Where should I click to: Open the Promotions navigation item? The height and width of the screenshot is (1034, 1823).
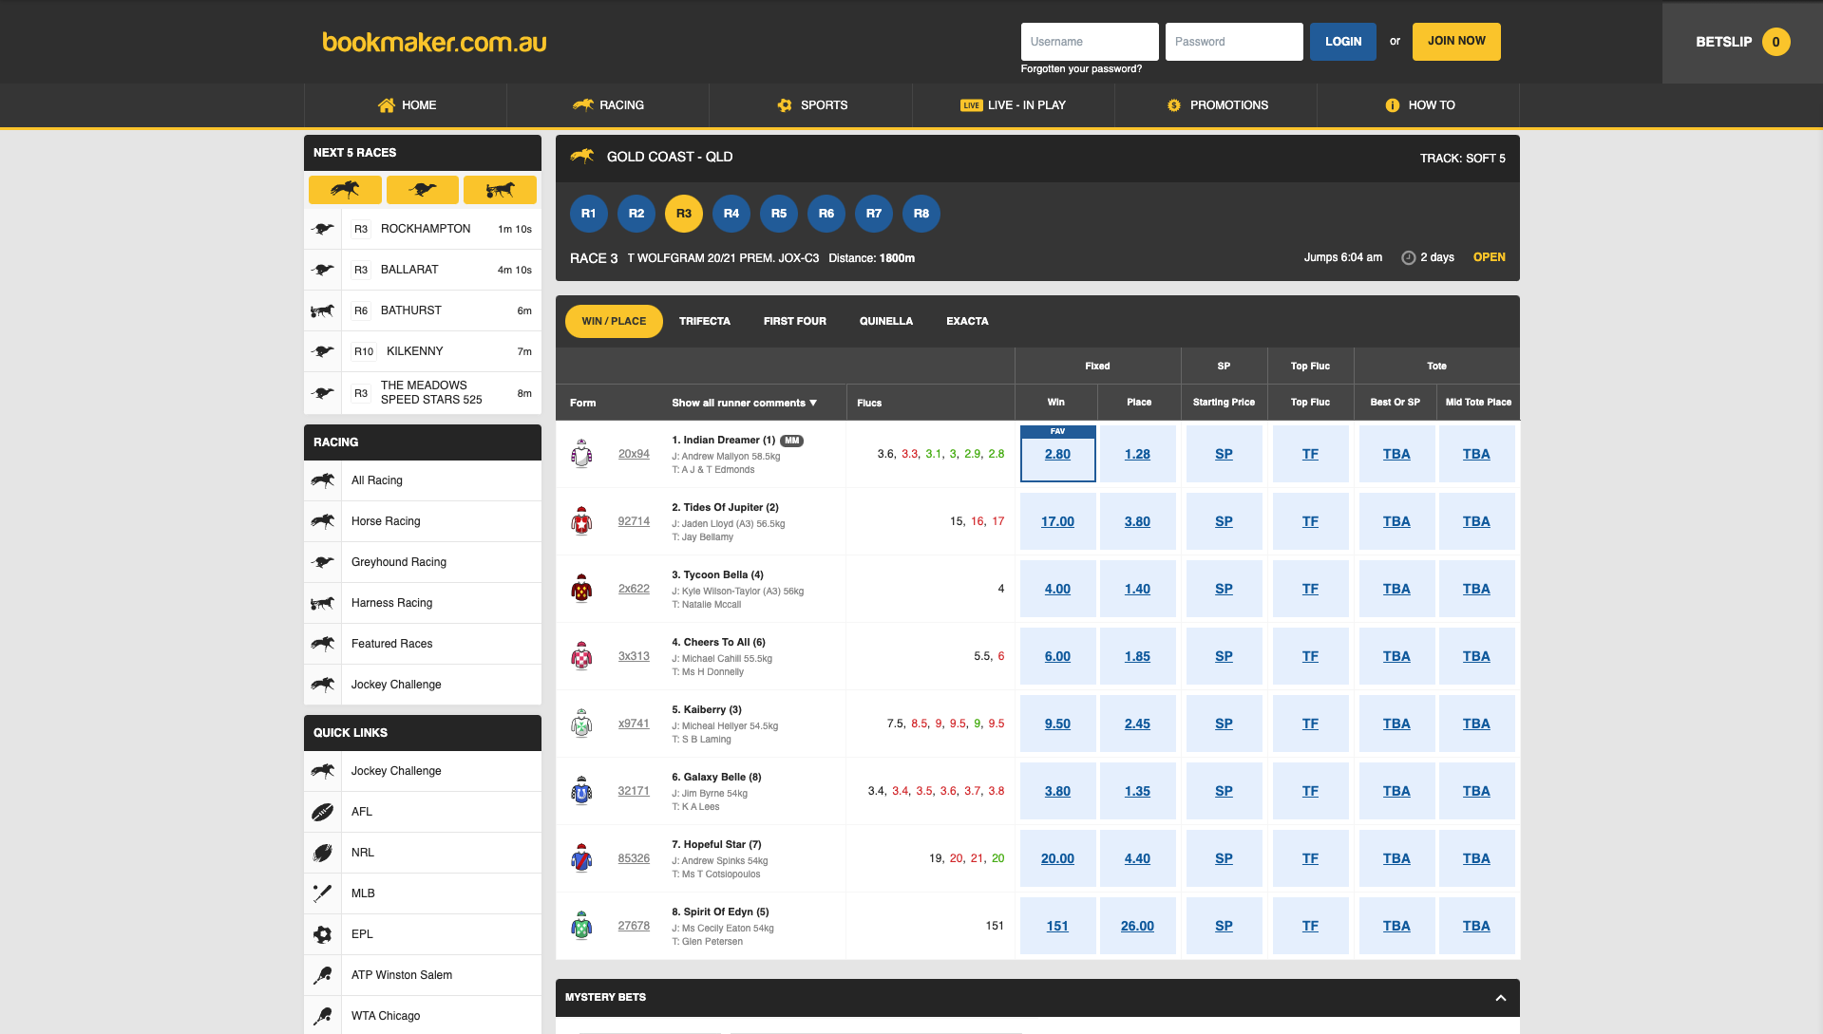click(x=1216, y=105)
